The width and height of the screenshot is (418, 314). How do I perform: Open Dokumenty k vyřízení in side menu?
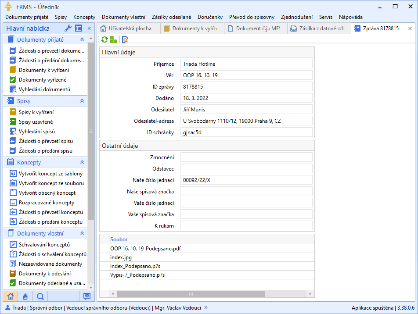pyautogui.click(x=44, y=70)
